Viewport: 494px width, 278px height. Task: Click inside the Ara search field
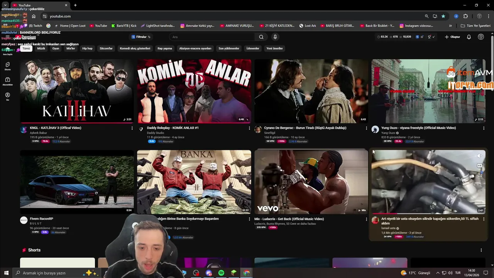point(212,37)
